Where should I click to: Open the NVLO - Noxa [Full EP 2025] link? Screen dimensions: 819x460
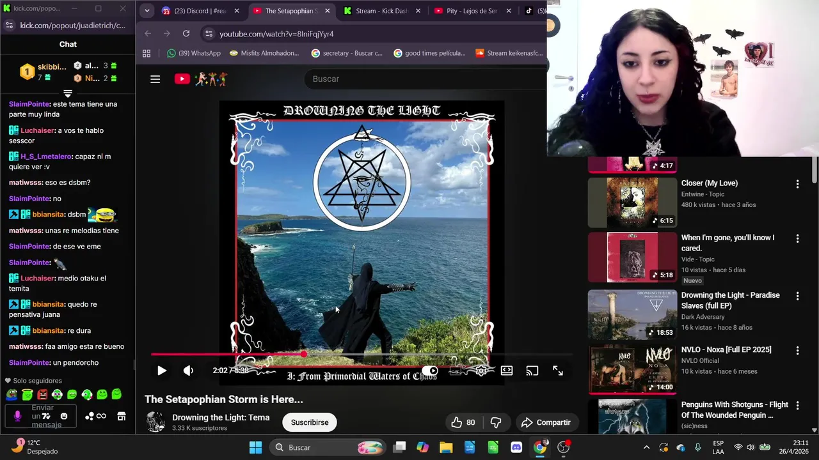(726, 349)
